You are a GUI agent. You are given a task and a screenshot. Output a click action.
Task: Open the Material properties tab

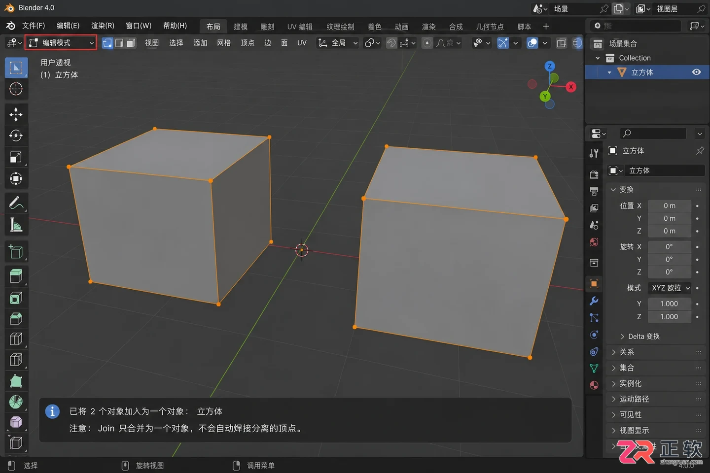[x=594, y=385]
